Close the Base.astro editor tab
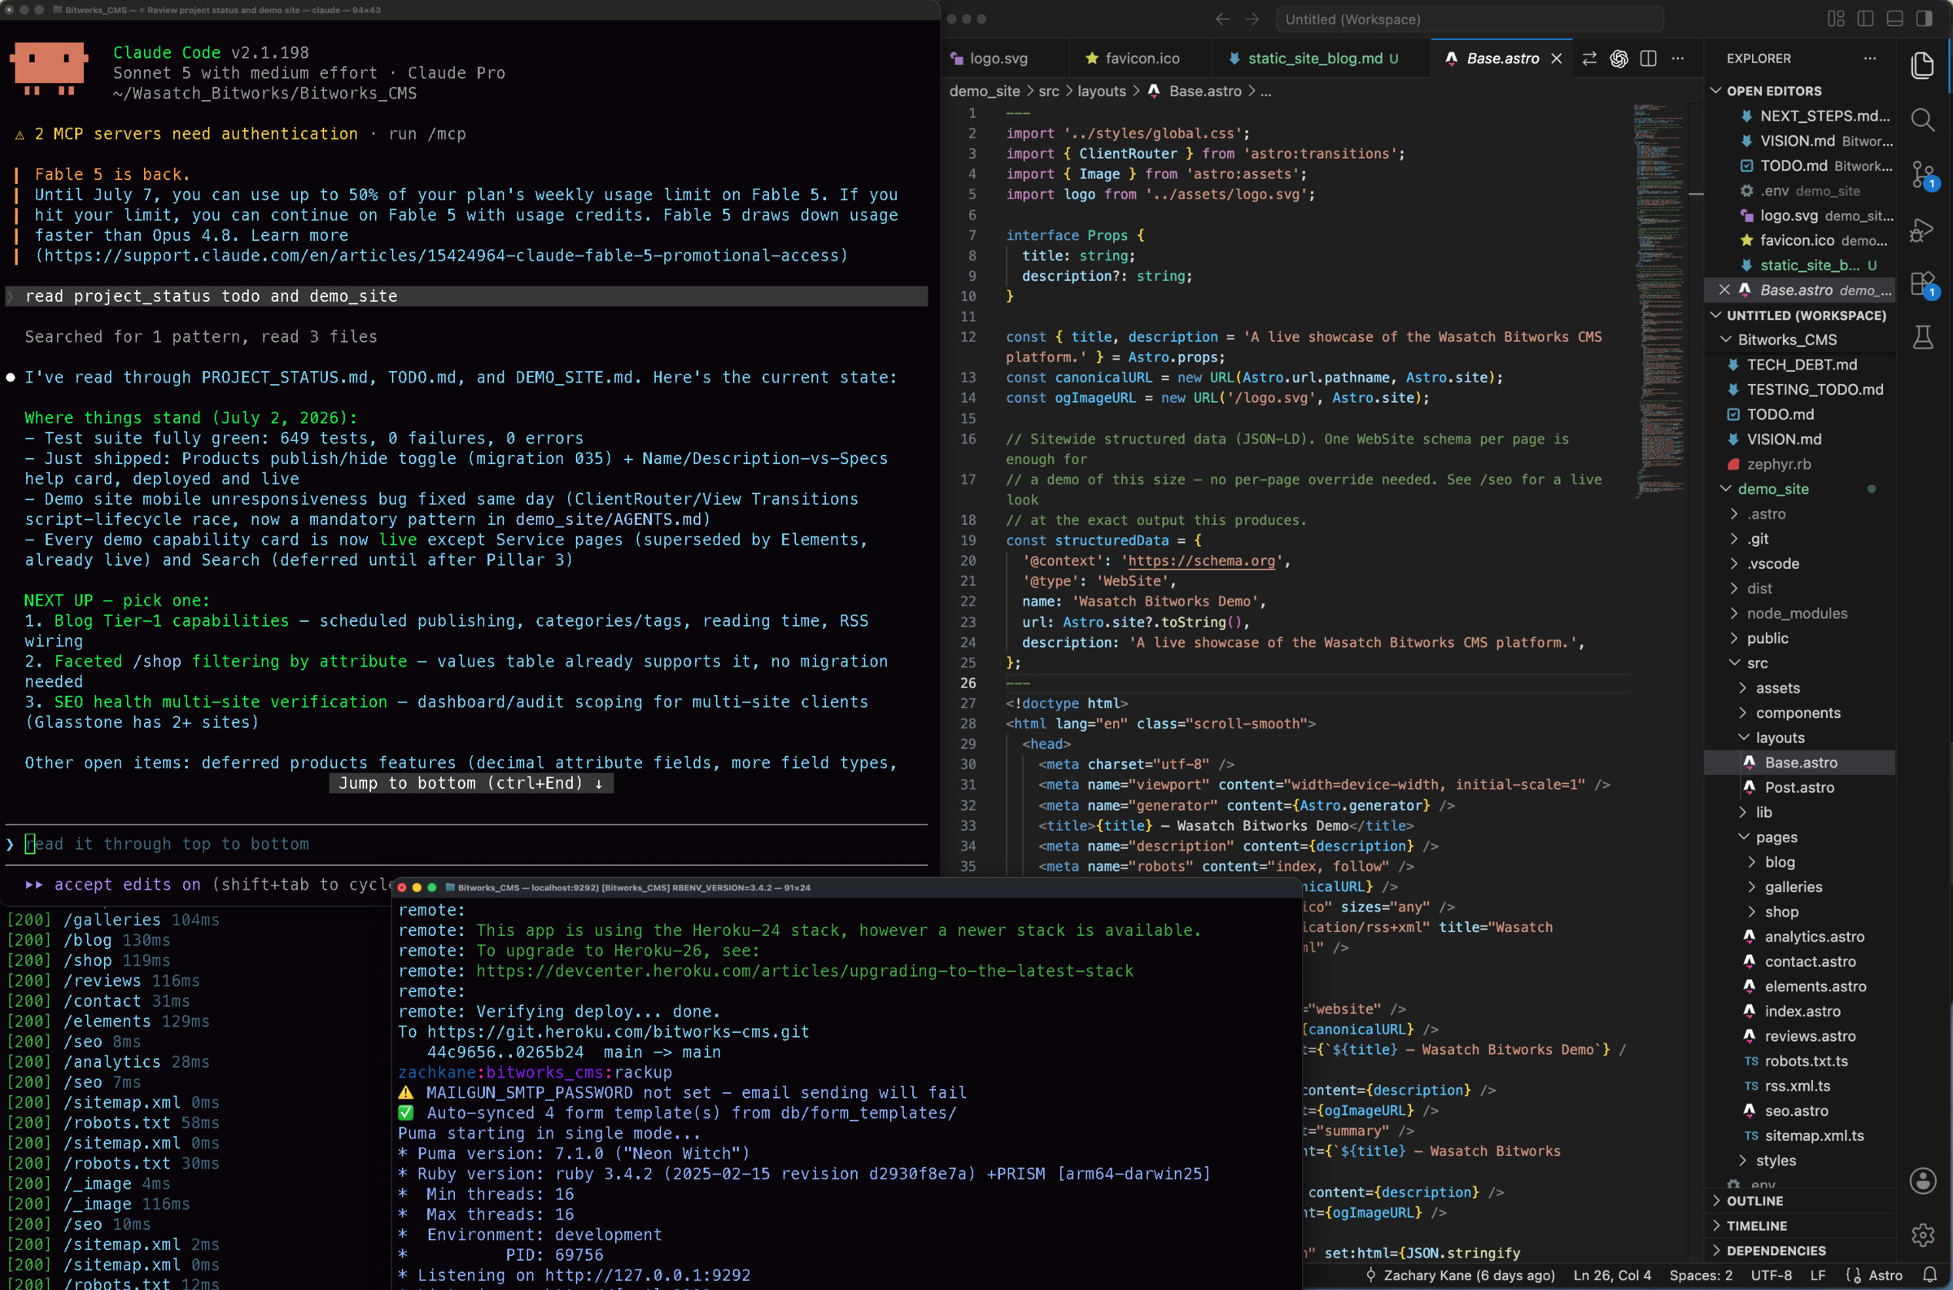1953x1290 pixels. (1556, 59)
